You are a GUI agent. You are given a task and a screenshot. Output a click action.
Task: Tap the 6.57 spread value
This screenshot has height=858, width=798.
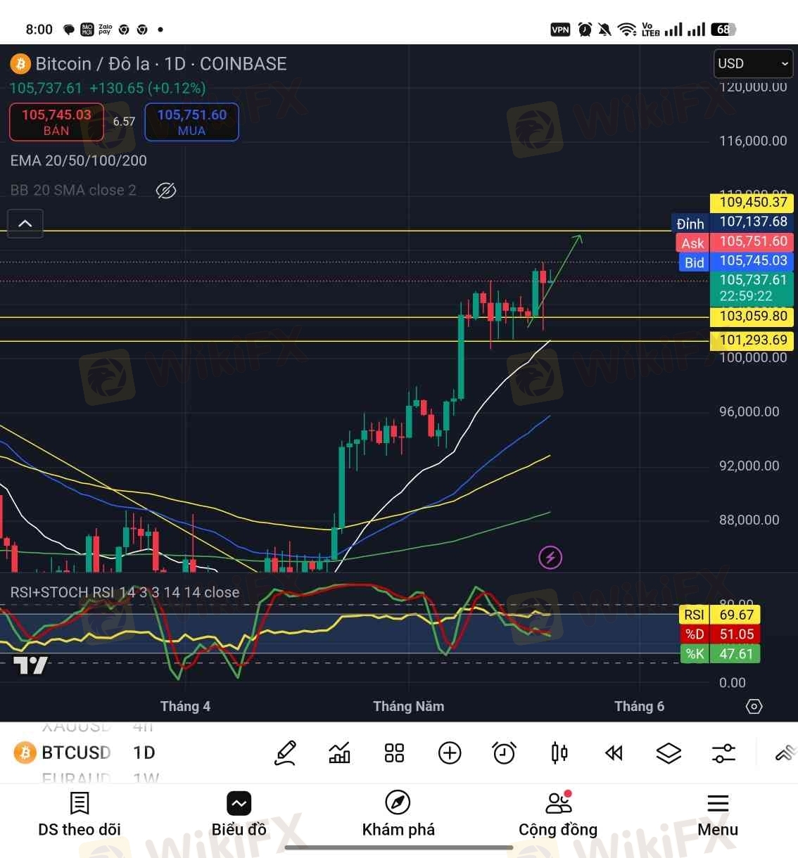[124, 122]
